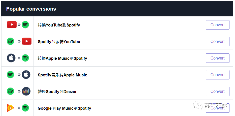Screen dimensions: 235x116
Task: Click the YouTube icon in the first row
Action: (12, 25)
